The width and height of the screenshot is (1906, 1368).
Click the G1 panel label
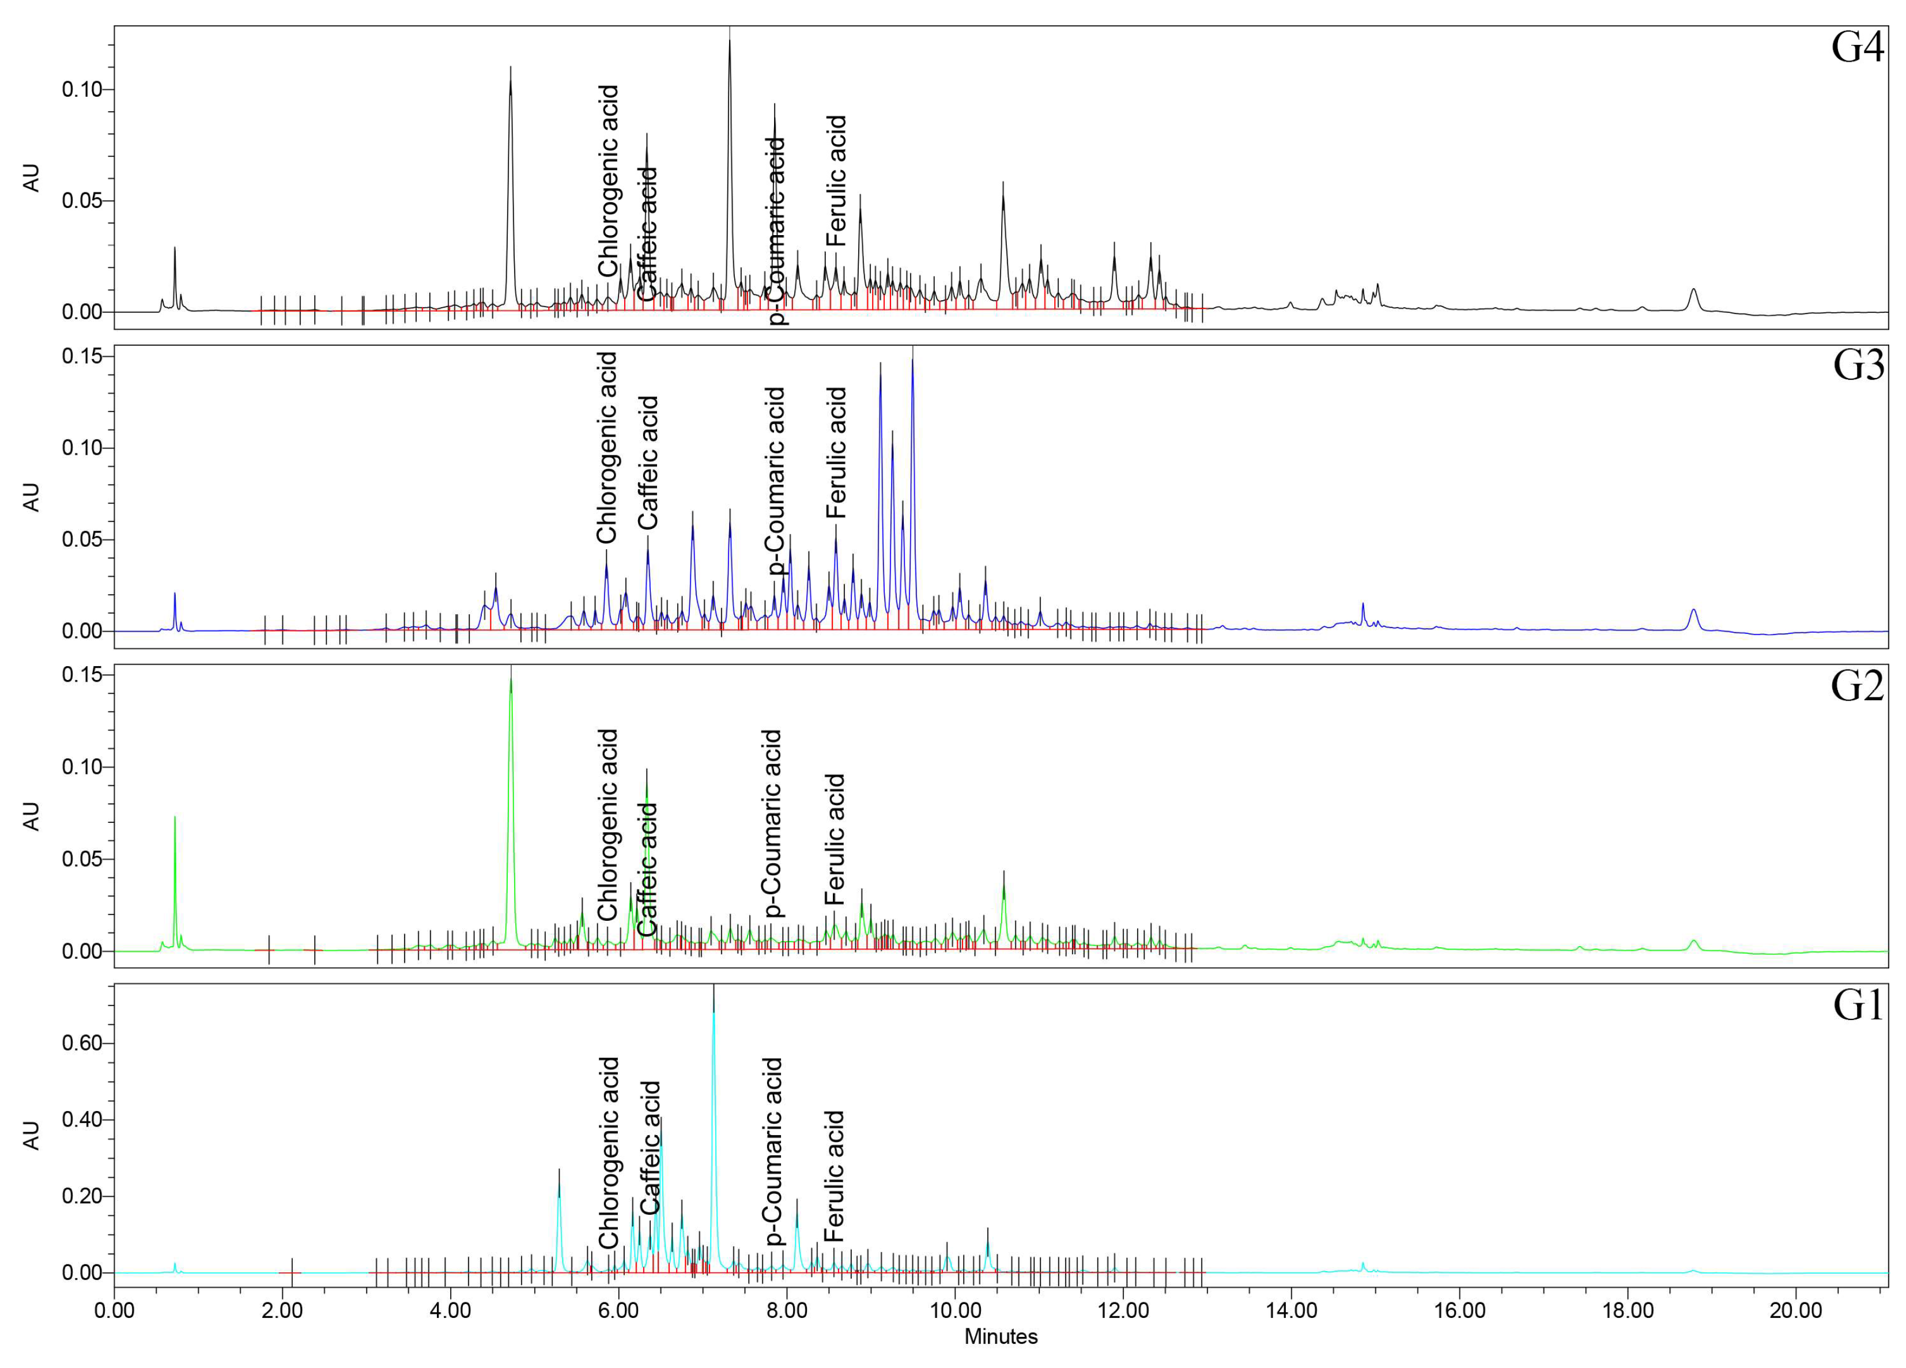[x=1857, y=1005]
